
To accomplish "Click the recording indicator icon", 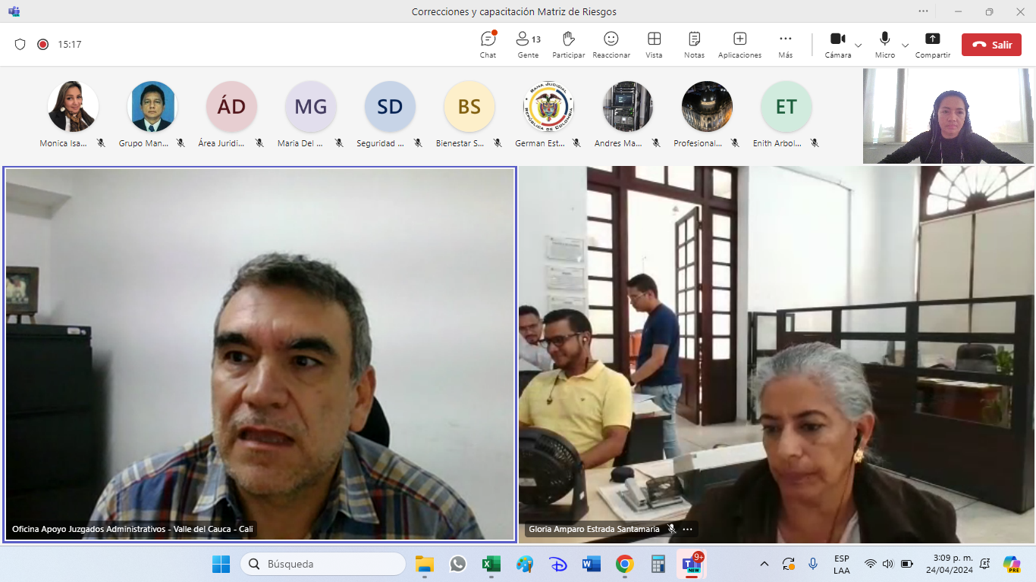I will coord(43,45).
